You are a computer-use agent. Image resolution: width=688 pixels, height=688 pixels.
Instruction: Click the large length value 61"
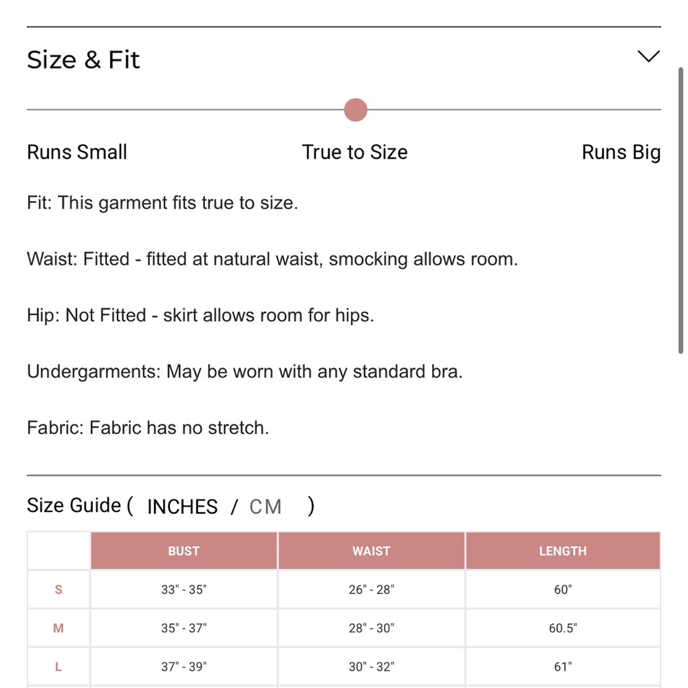(x=563, y=667)
